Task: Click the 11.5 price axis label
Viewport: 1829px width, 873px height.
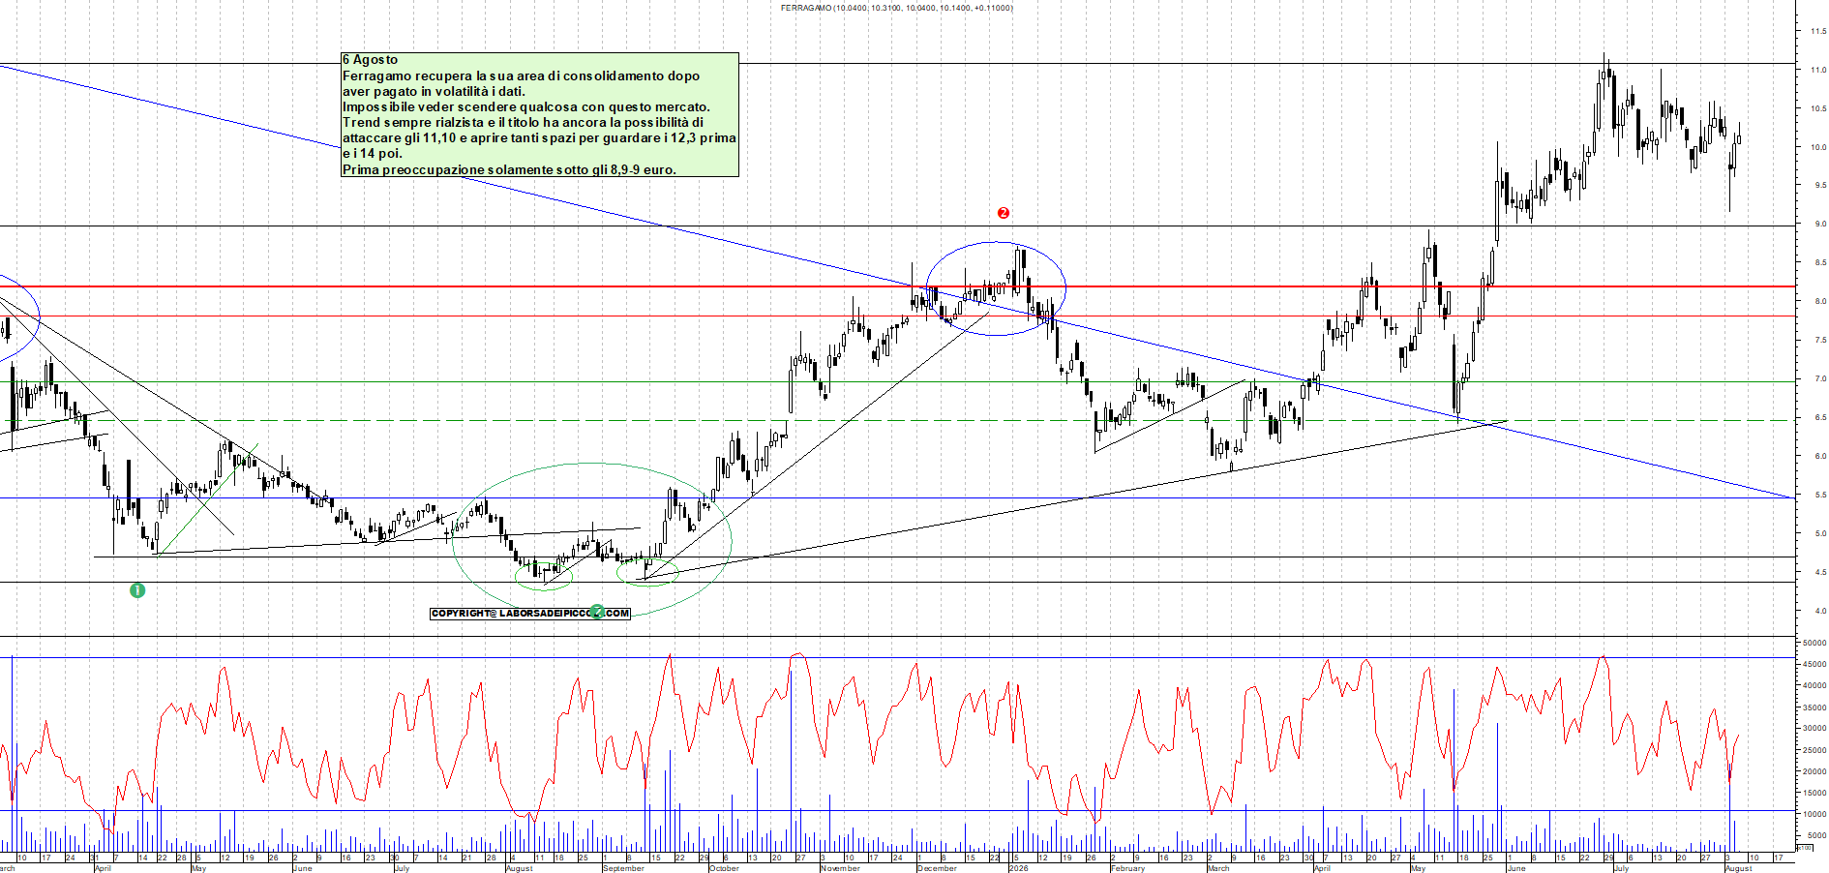Action: 1818,31
